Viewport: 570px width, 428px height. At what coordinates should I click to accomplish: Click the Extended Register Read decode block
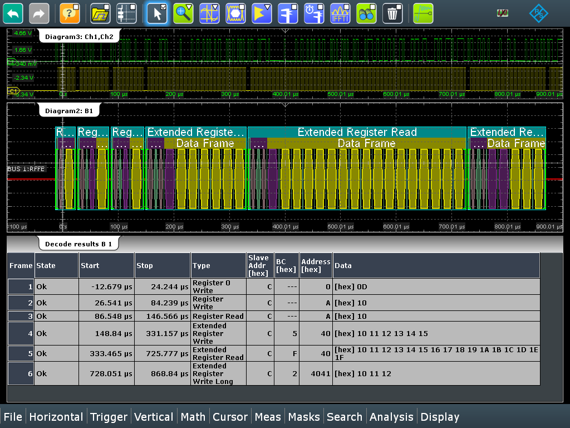[357, 132]
